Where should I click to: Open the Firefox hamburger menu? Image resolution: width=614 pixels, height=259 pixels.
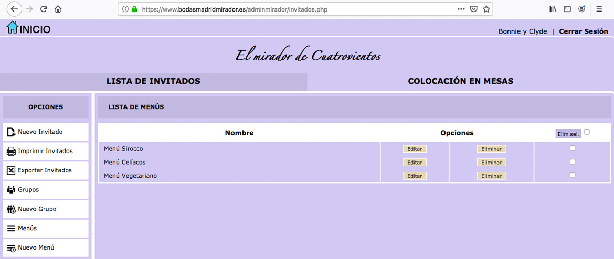tap(599, 9)
